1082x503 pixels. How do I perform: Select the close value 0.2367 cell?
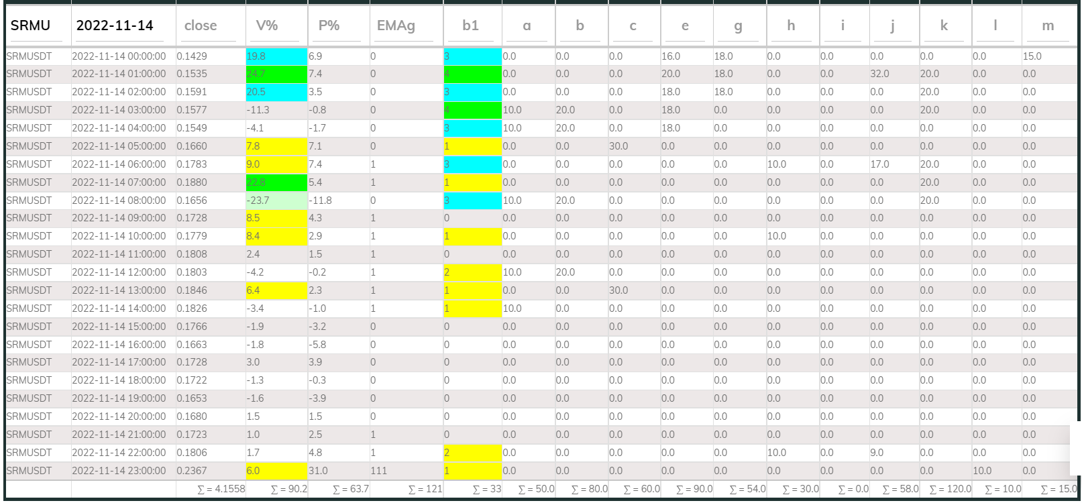click(x=209, y=471)
